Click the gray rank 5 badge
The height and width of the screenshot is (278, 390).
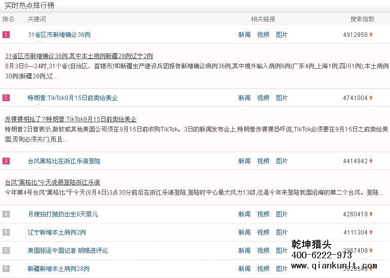pyautogui.click(x=6, y=233)
